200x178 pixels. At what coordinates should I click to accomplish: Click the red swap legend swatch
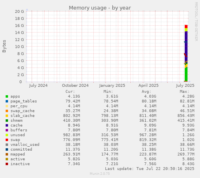coord(7,140)
